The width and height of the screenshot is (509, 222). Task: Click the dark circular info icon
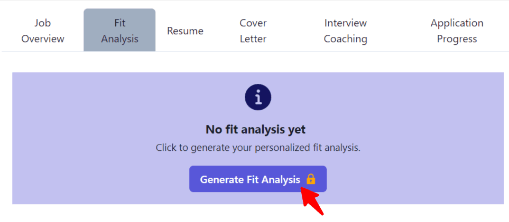[x=258, y=97]
